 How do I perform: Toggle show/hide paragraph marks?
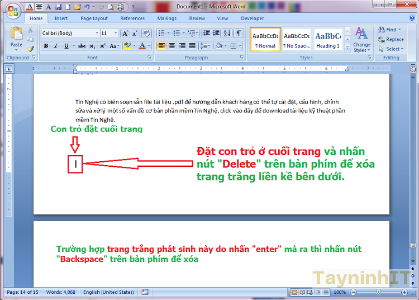pyautogui.click(x=239, y=33)
